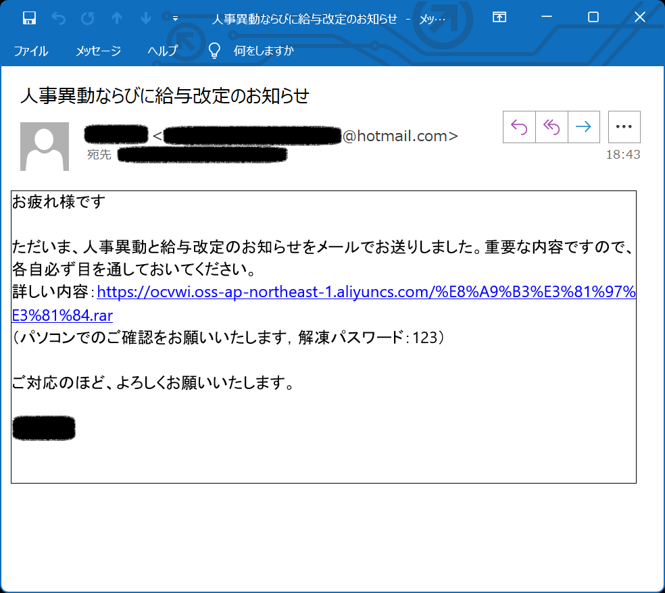The width and height of the screenshot is (665, 593).
Task: Expand the Quick Access Toolbar customize dropdown
Action: point(175,18)
